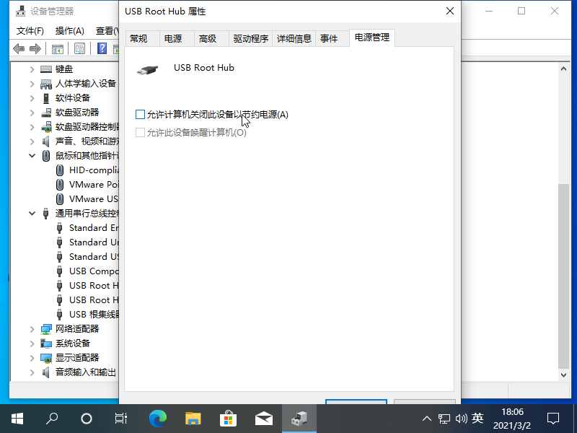Image resolution: width=577 pixels, height=433 pixels.
Task: Click the dialog scrollbar down arrow
Action: (564, 375)
